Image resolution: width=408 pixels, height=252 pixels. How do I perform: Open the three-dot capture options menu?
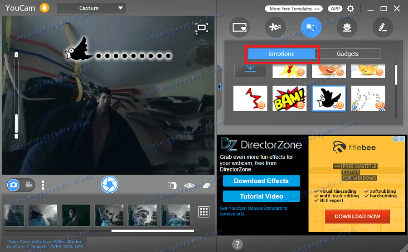(x=43, y=185)
